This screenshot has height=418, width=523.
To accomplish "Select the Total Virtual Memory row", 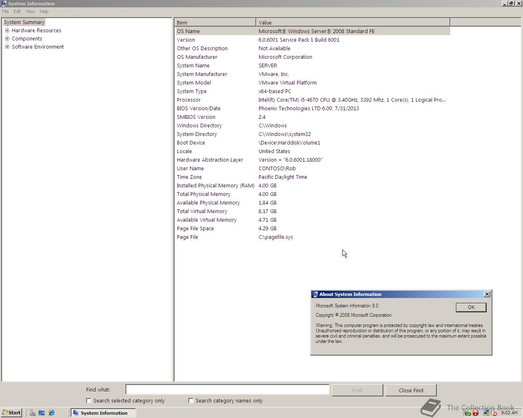I will (x=313, y=211).
